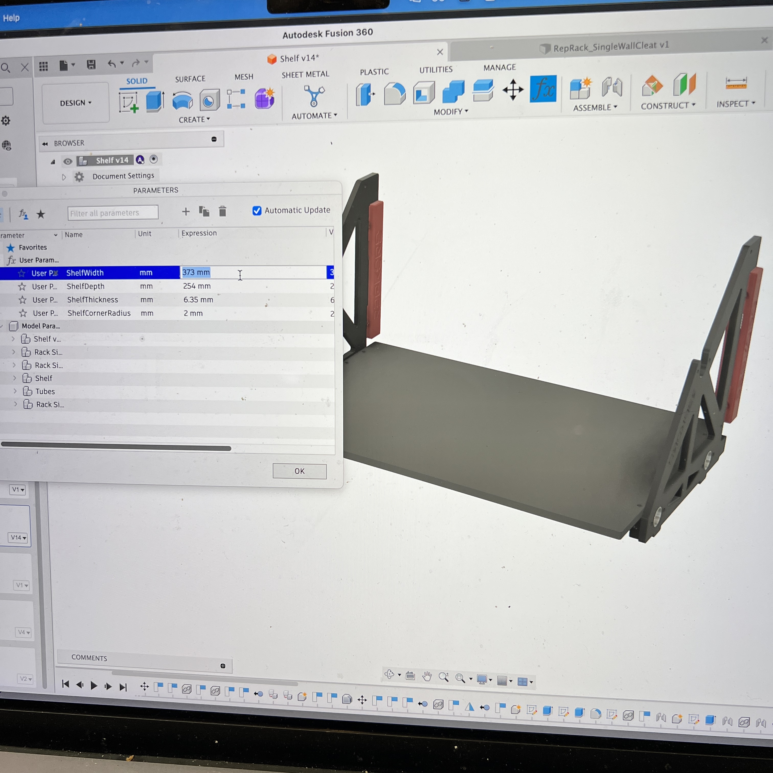
Task: Open the DESIGN workspace selector
Action: pos(75,103)
